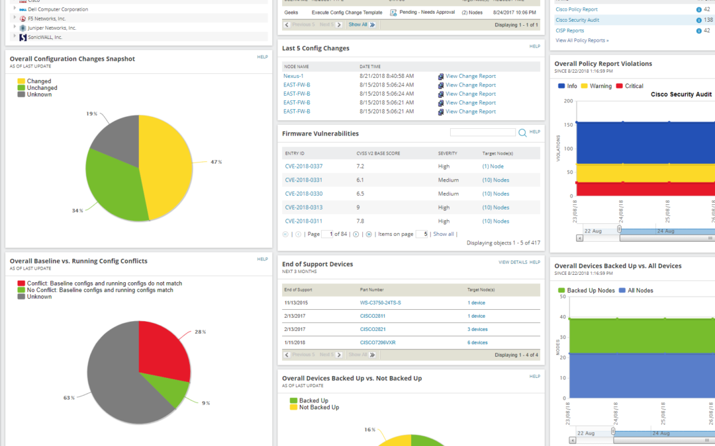Screen dimensions: 715x446
Task: Open CVE-2018-0337 vulnerability entry
Action: coord(304,167)
